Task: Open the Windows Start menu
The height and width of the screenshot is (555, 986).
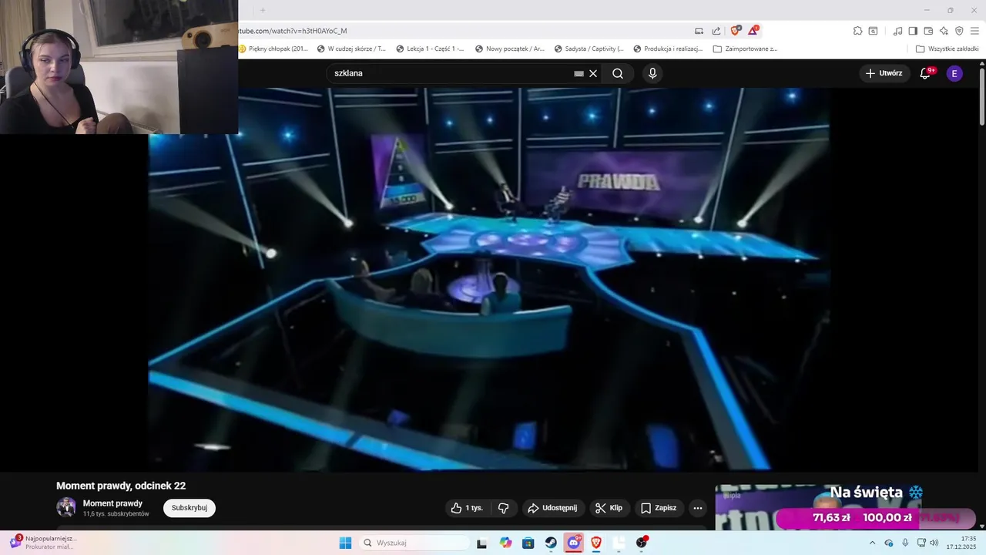Action: [345, 543]
